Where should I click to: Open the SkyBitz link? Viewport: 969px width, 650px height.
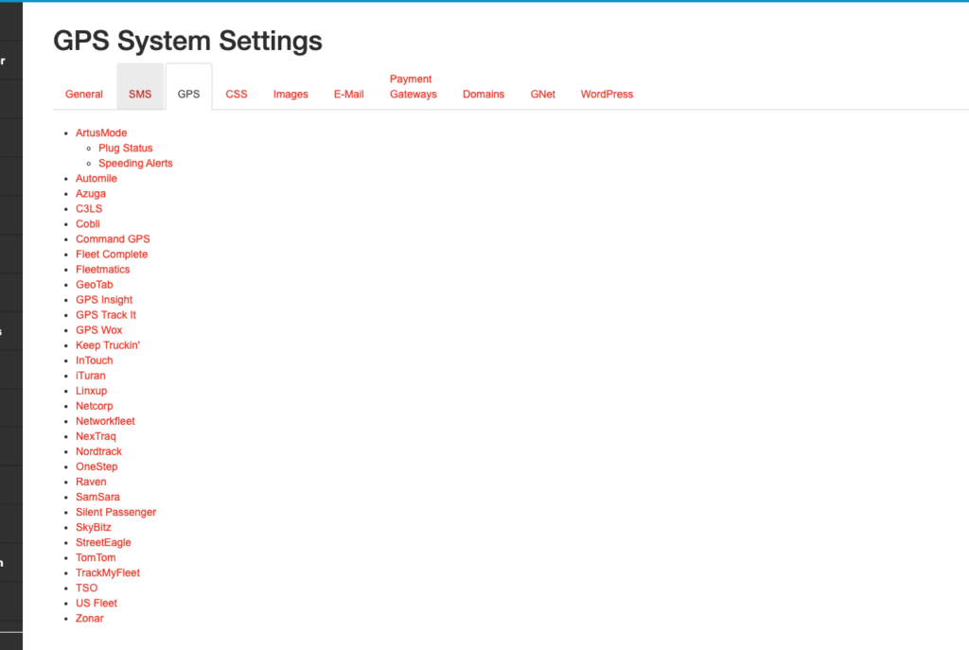(x=94, y=527)
